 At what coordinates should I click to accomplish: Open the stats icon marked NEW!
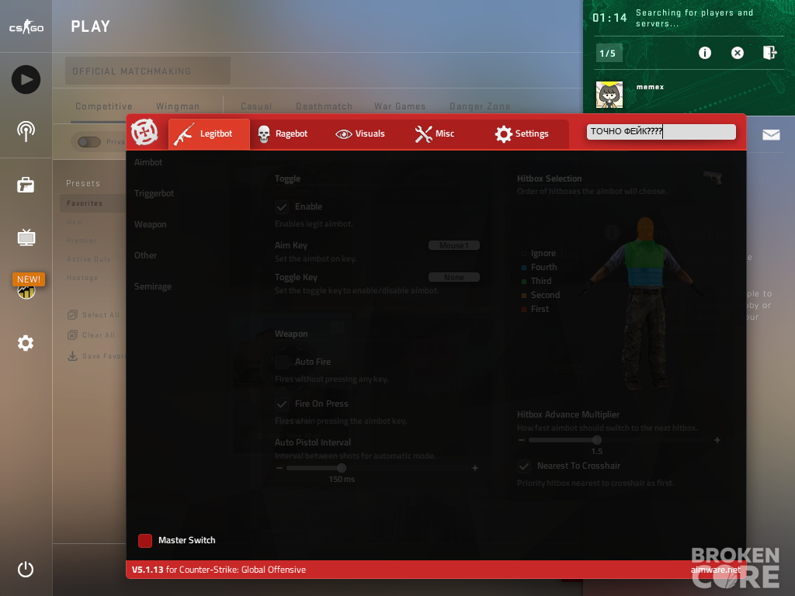[26, 292]
